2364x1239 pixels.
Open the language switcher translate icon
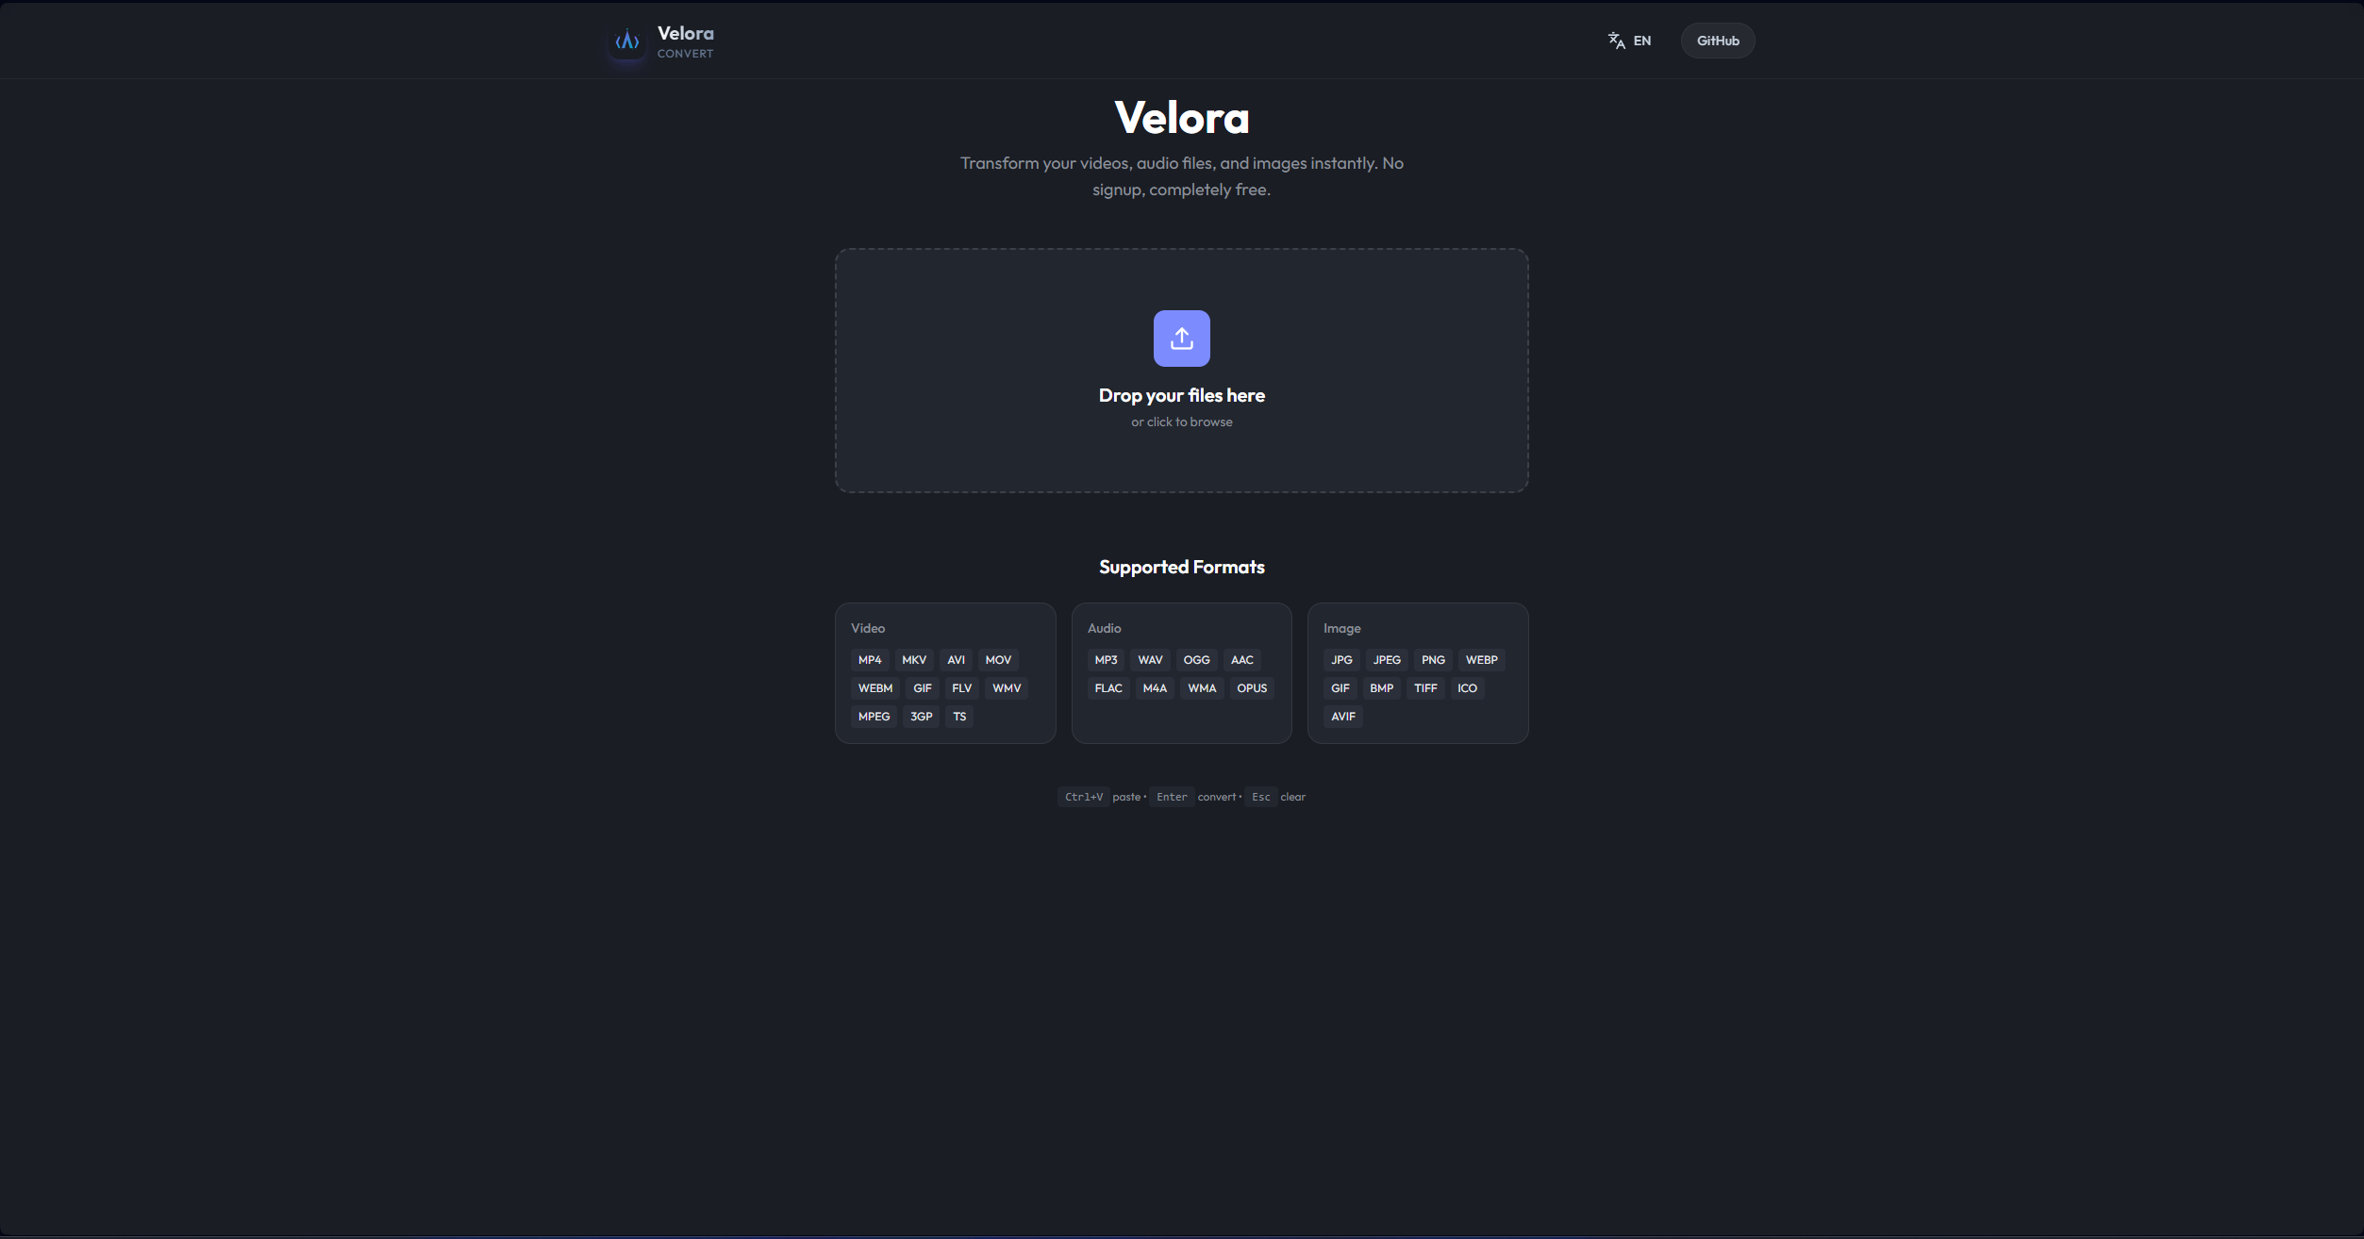(1615, 40)
